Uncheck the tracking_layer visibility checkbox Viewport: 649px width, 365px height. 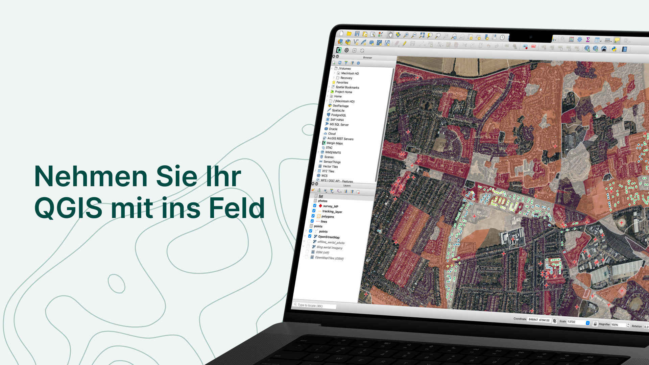pos(314,211)
